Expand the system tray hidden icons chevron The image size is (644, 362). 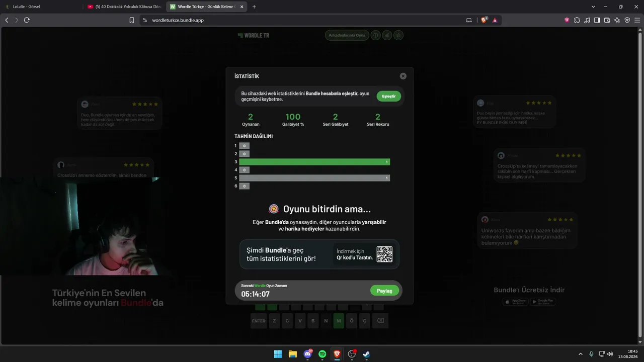[581, 354]
